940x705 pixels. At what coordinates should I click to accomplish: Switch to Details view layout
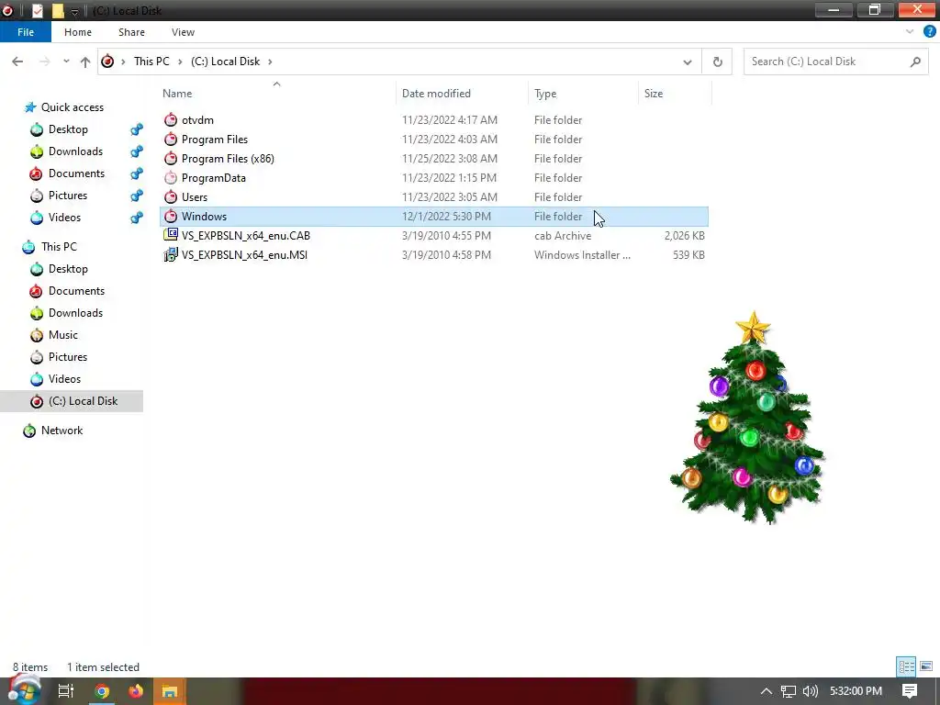tap(906, 666)
